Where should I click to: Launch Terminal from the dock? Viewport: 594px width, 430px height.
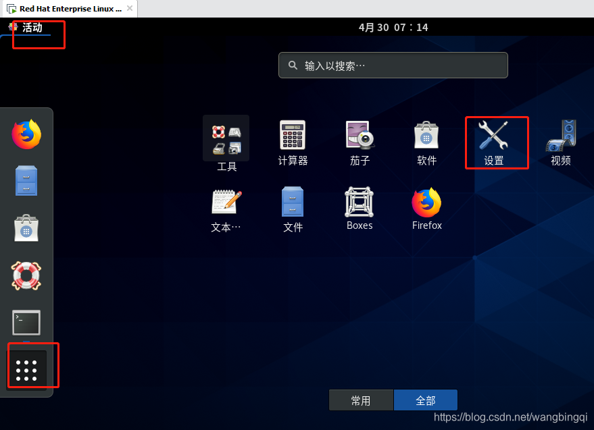[26, 323]
